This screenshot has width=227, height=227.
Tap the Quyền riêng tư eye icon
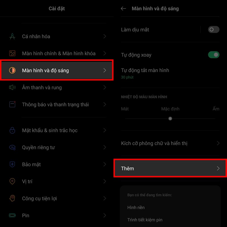(12, 147)
